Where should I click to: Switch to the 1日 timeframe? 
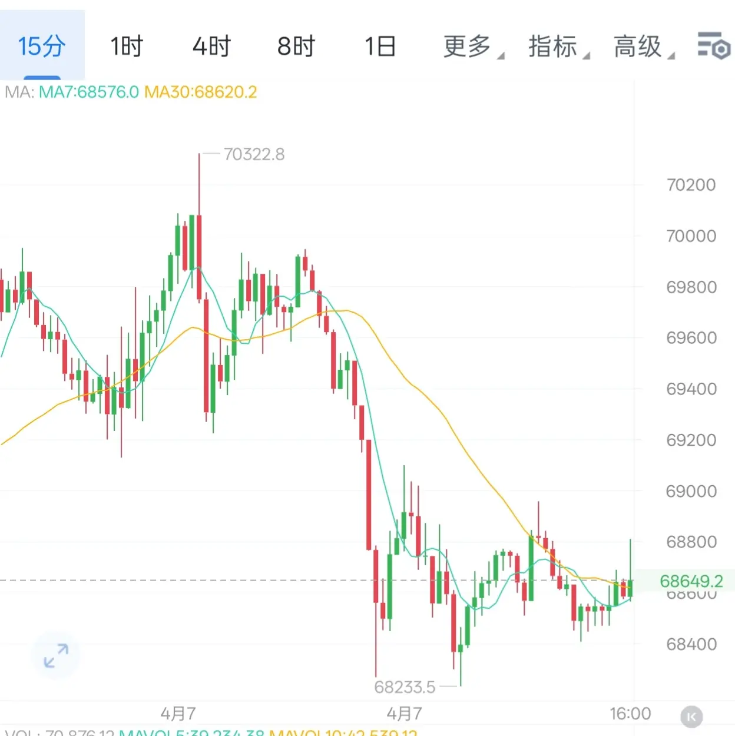[x=380, y=46]
